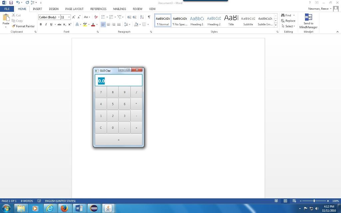Switch to the REVIEW tab
Viewport: 341px width, 213px height.
pos(138,9)
